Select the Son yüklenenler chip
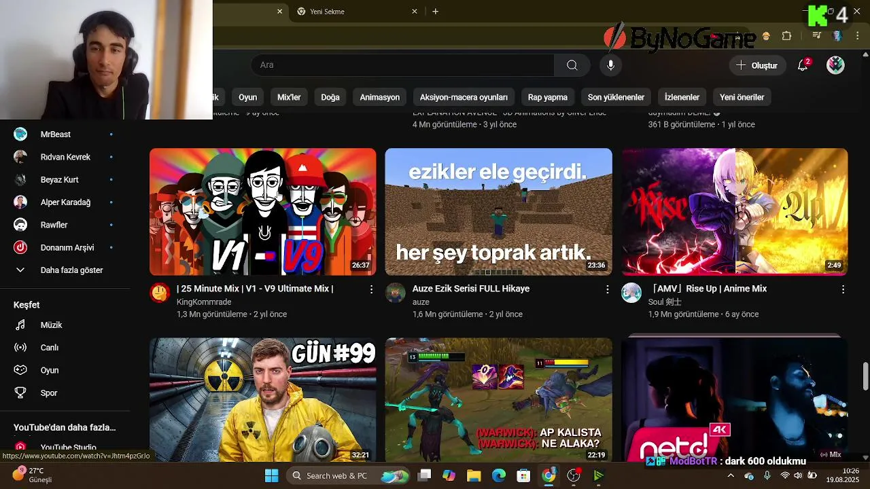870x489 pixels. click(616, 97)
